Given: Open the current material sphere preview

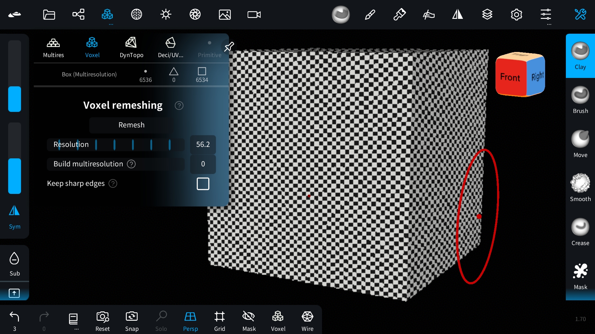Looking at the screenshot, I should pos(341,15).
